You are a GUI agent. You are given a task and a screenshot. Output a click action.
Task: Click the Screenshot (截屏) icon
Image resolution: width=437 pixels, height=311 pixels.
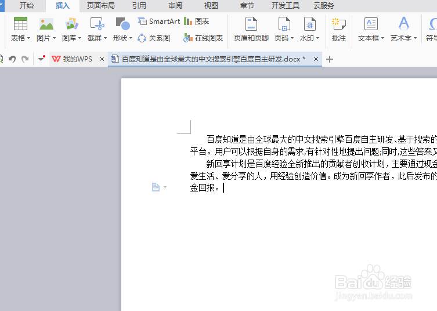click(97, 24)
